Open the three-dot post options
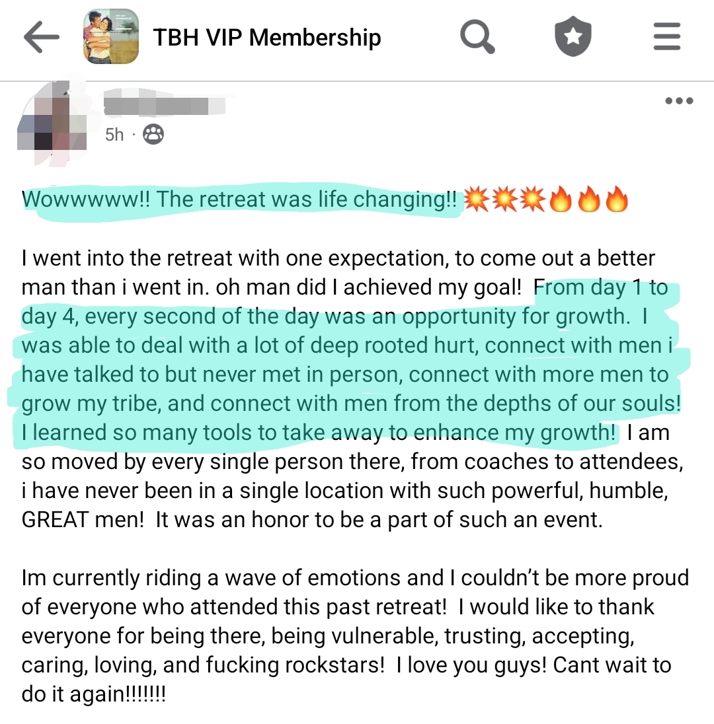This screenshot has width=714, height=724. coord(679,101)
